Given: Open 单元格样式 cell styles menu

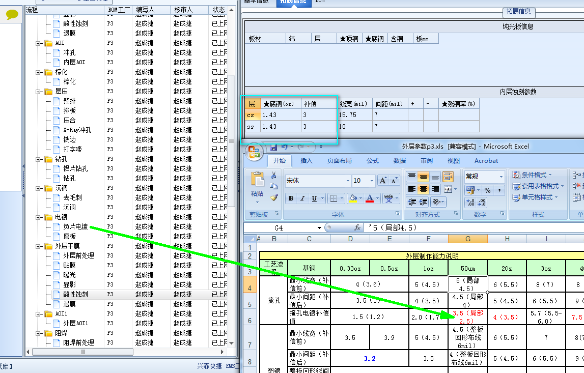Looking at the screenshot, I should pyautogui.click(x=535, y=197).
